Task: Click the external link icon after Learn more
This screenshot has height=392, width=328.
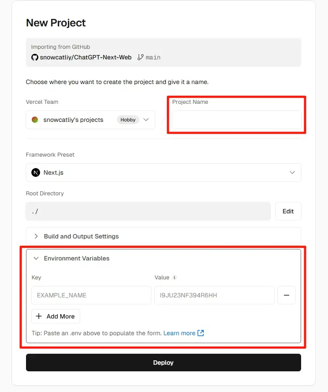Action: click(x=201, y=333)
